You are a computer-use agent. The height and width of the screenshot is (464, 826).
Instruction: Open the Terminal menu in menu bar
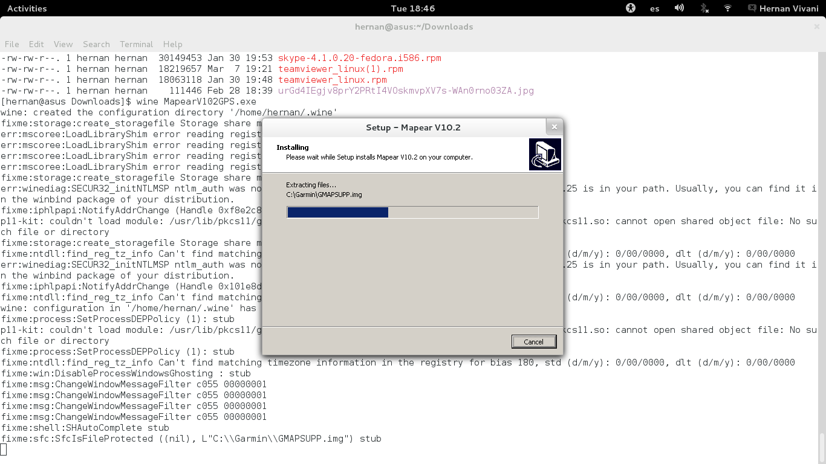[x=136, y=44]
